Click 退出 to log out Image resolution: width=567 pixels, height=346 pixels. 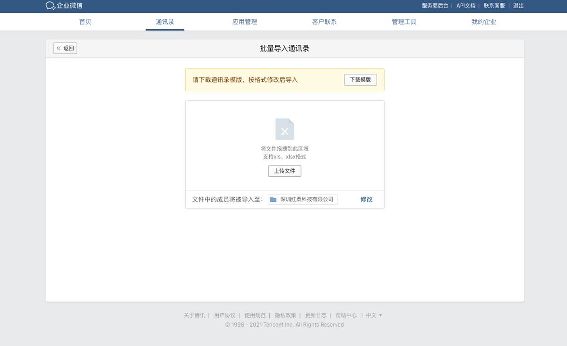(518, 6)
